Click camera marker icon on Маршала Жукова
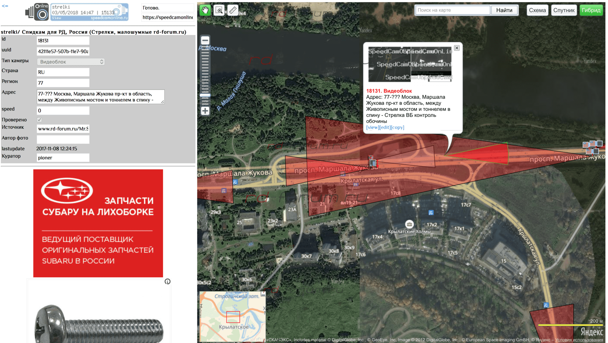This screenshot has height=343, width=608. (x=372, y=163)
